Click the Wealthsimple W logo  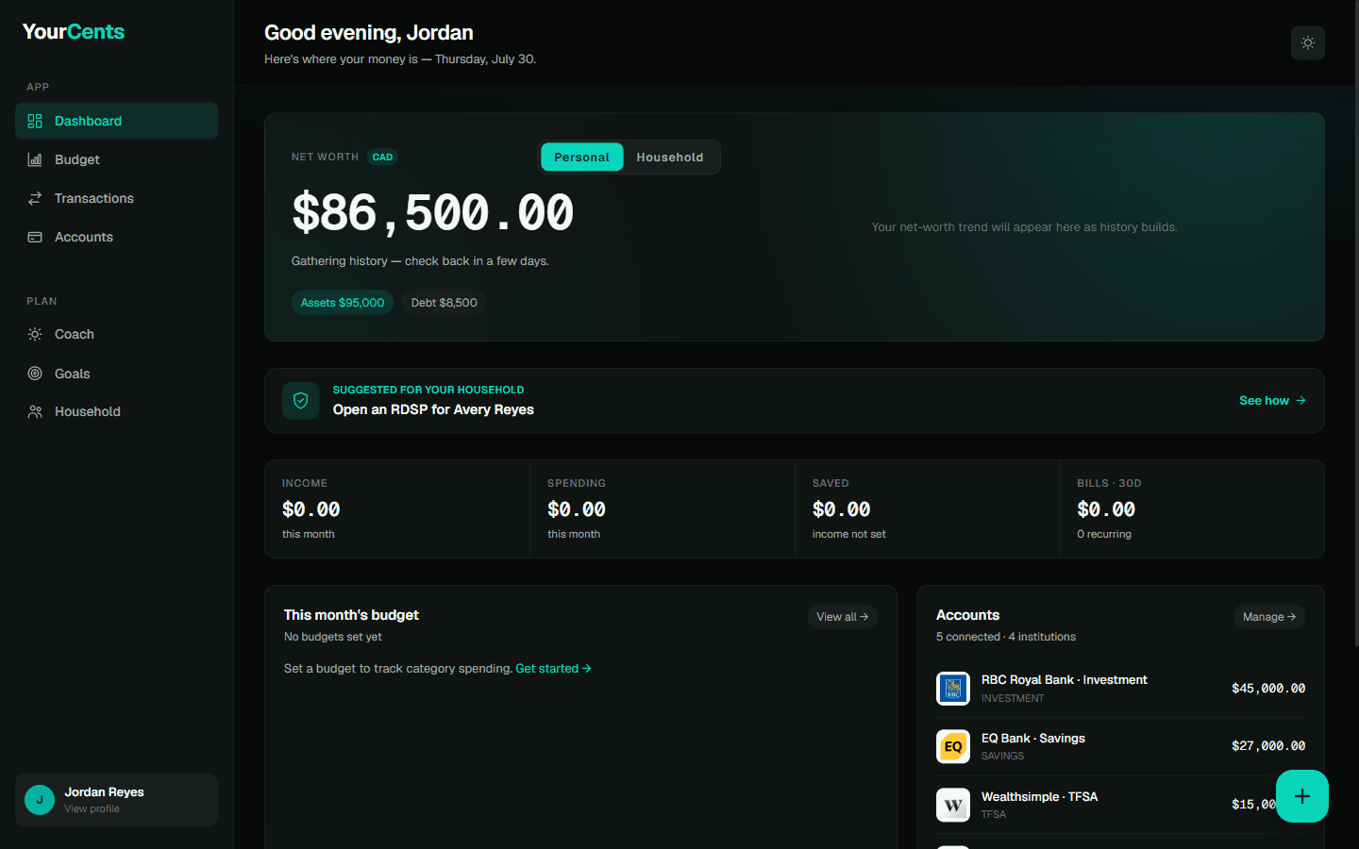[953, 805]
